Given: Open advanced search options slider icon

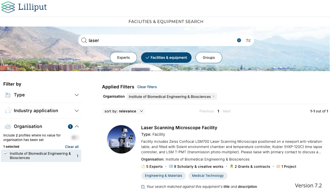Looking at the screenshot, I should pos(248,40).
